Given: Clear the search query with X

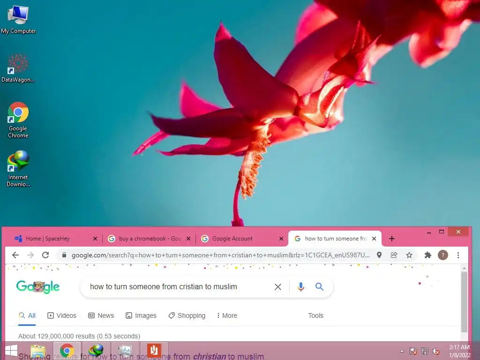Looking at the screenshot, I should (277, 287).
